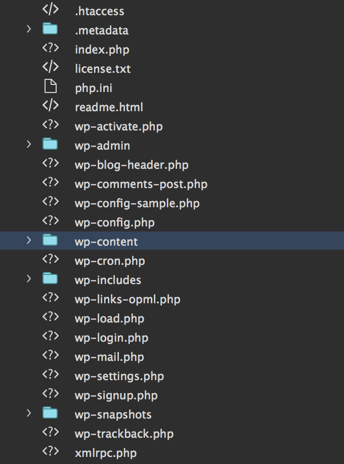Open license.txt file name
Image resolution: width=344 pixels, height=464 pixels.
(x=103, y=69)
